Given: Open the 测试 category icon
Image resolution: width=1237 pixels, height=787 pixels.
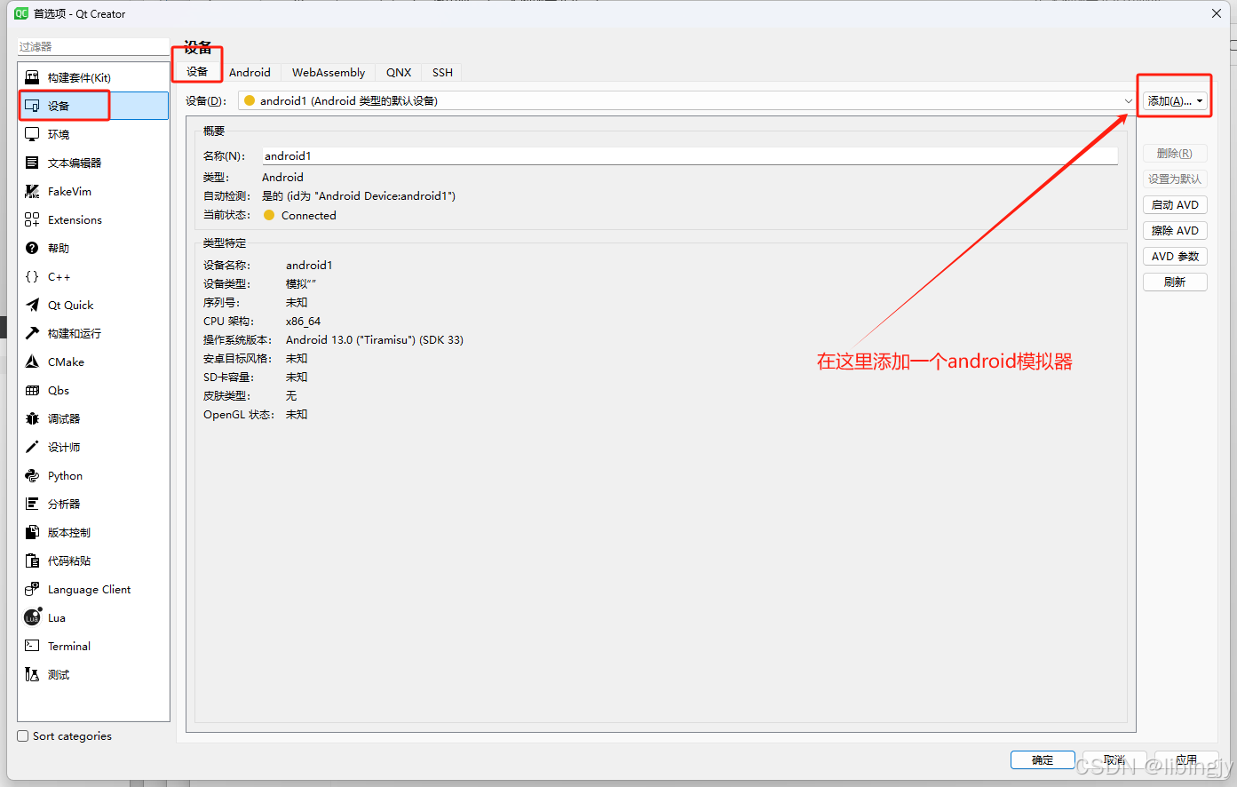Looking at the screenshot, I should pos(32,674).
